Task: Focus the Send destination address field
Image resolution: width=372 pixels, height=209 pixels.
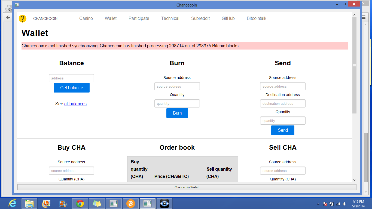Action: pos(283,103)
